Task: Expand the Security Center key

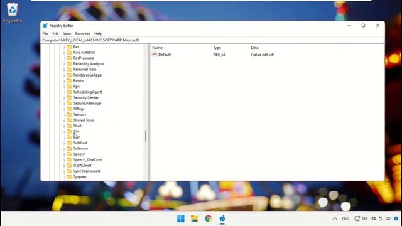Action: click(64, 98)
